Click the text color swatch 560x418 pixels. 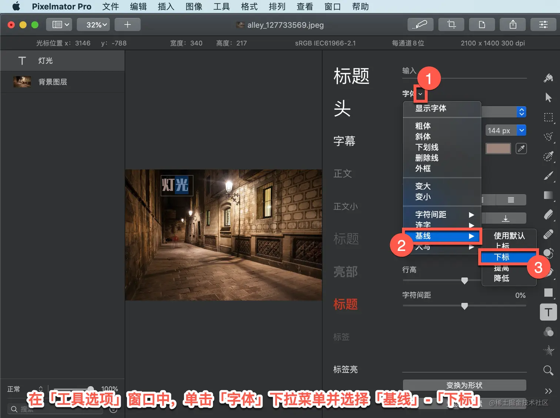[x=498, y=148]
